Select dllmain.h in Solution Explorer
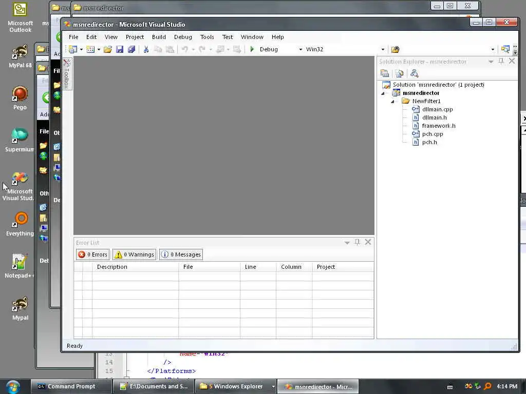526x394 pixels. pos(435,117)
